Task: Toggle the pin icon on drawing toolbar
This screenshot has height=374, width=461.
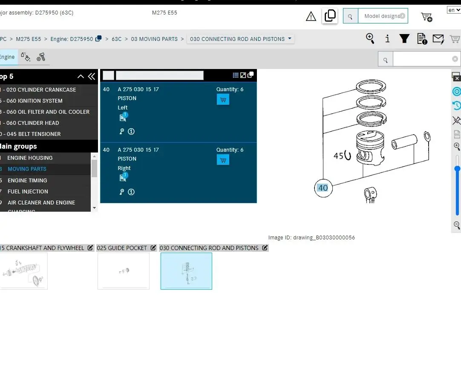Action: click(456, 120)
